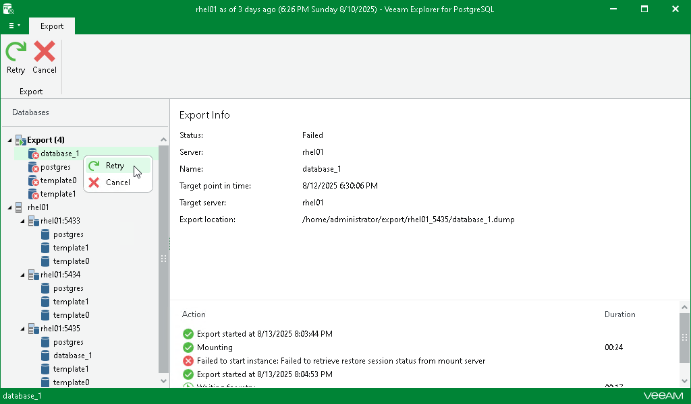The height and width of the screenshot is (404, 691).
Task: Select database_1 in the Export list
Action: (x=60, y=154)
